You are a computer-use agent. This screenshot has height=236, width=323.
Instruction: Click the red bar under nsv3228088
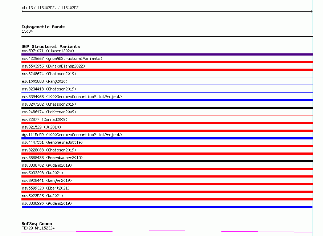coord(167,154)
